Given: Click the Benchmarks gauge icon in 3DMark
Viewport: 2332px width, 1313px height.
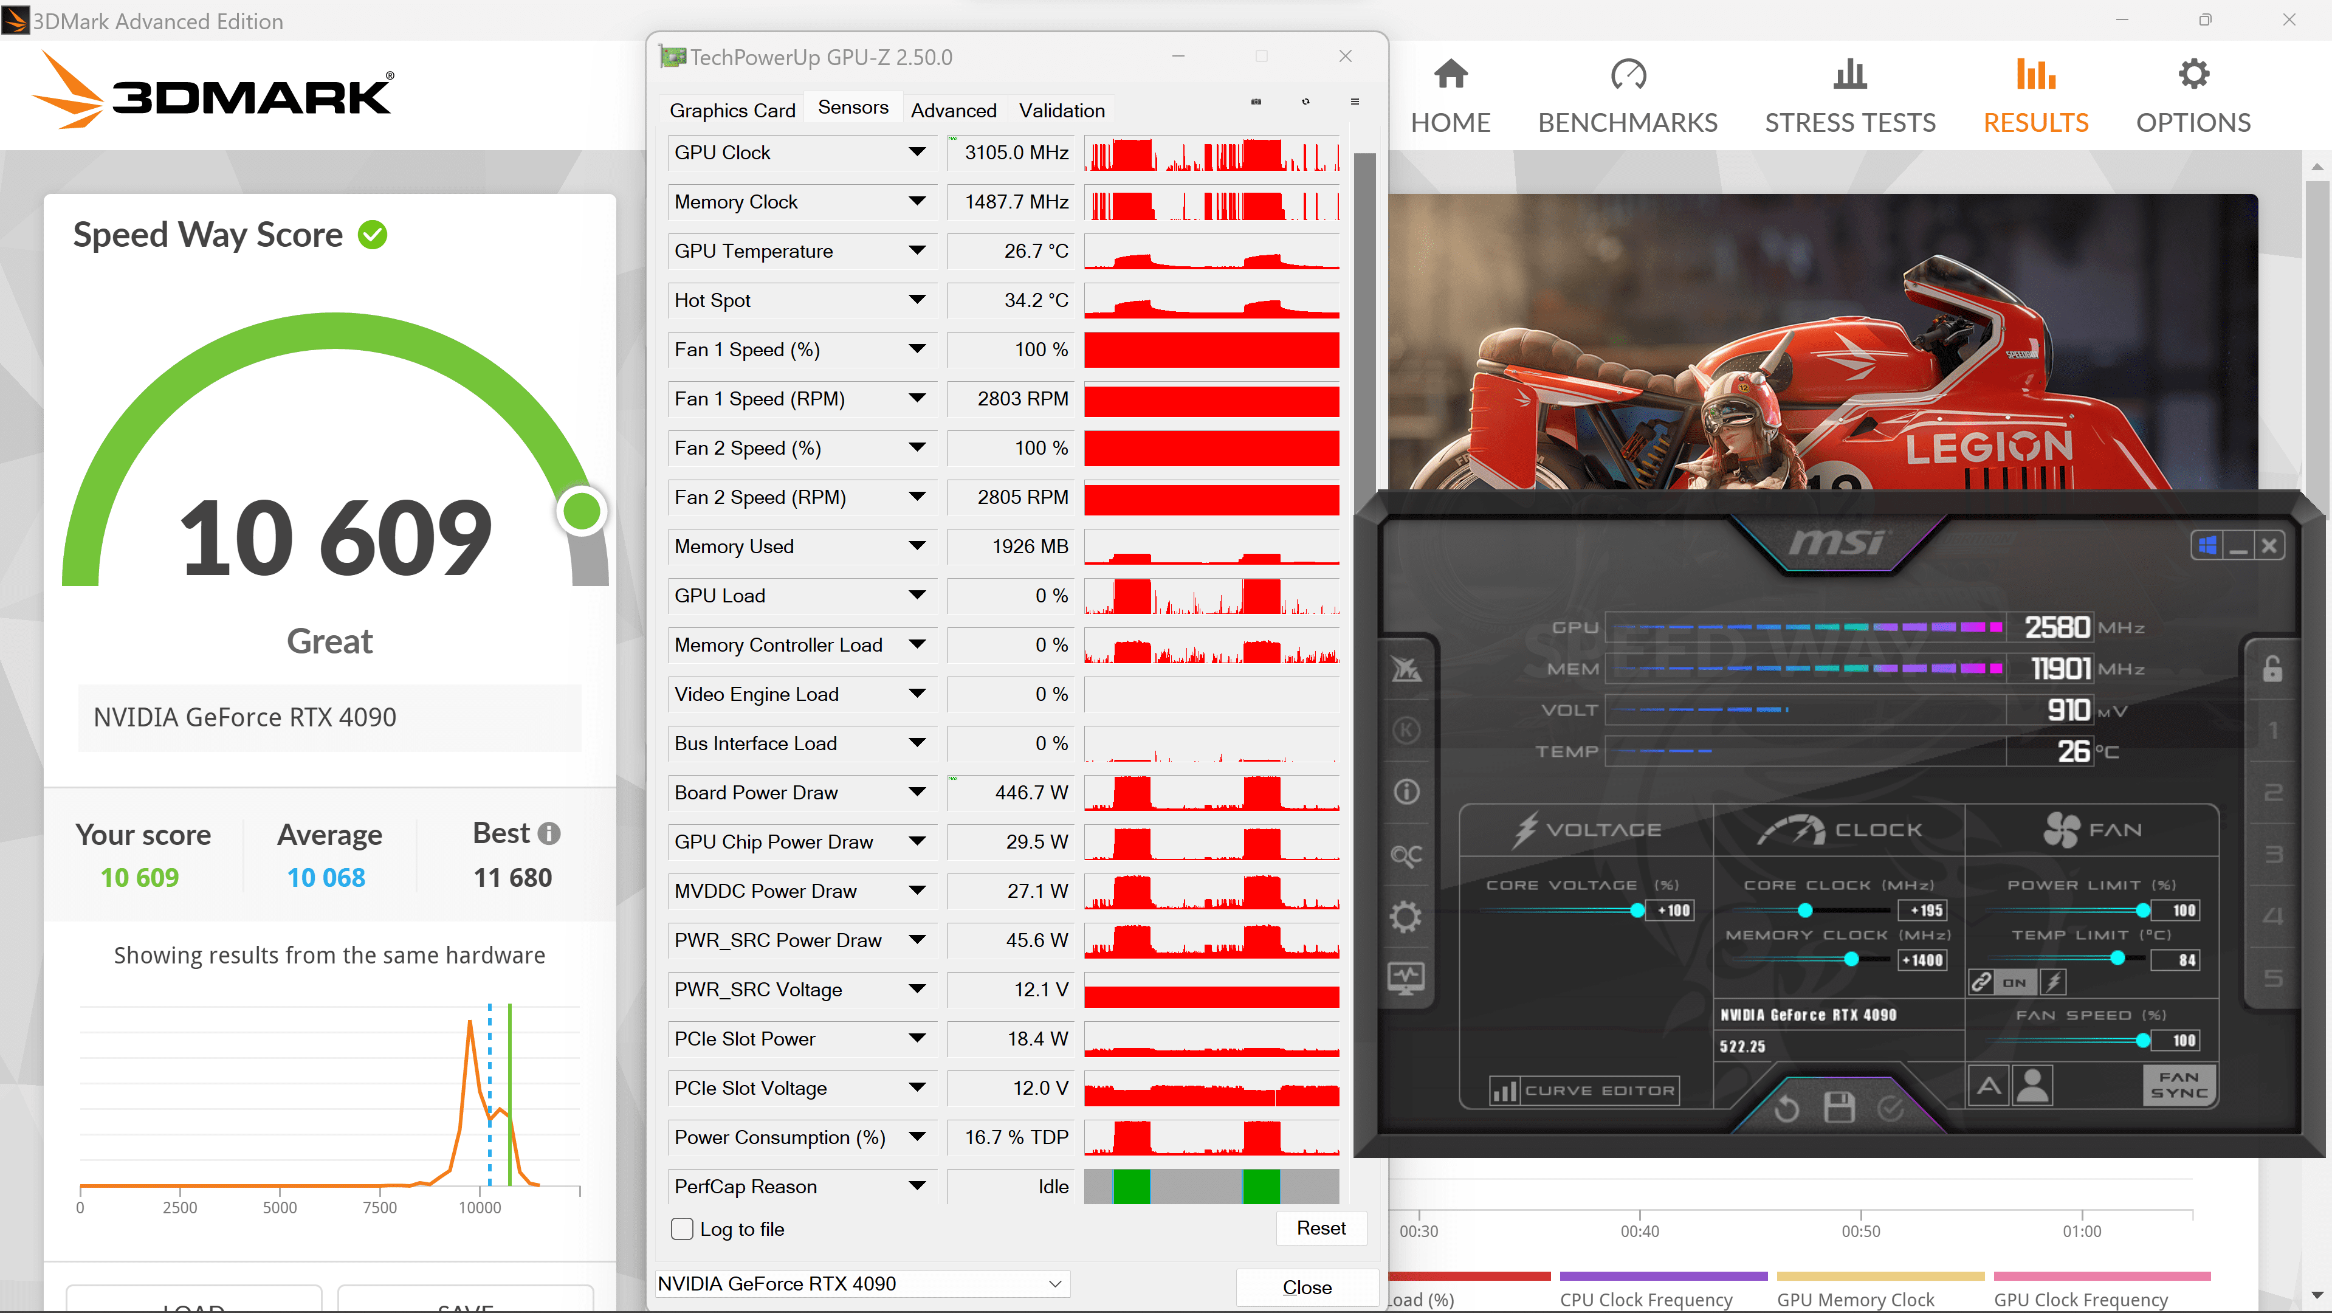Looking at the screenshot, I should 1628,74.
